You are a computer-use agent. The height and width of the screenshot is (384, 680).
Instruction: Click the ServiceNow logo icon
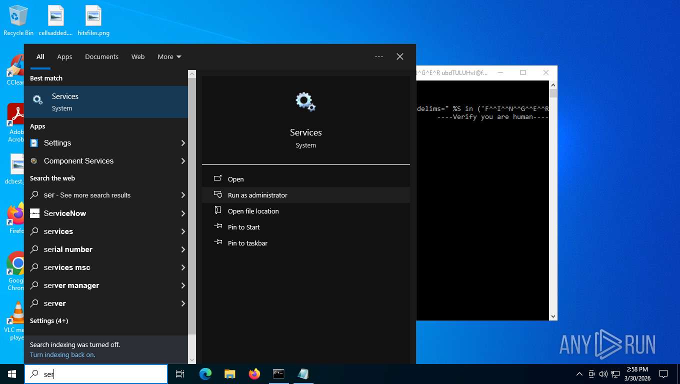point(34,213)
